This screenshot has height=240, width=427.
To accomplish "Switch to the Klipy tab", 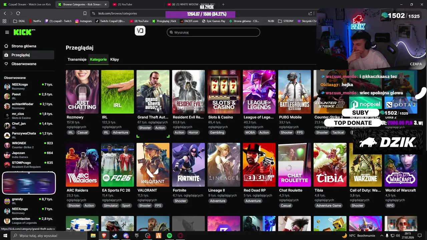I will point(114,59).
